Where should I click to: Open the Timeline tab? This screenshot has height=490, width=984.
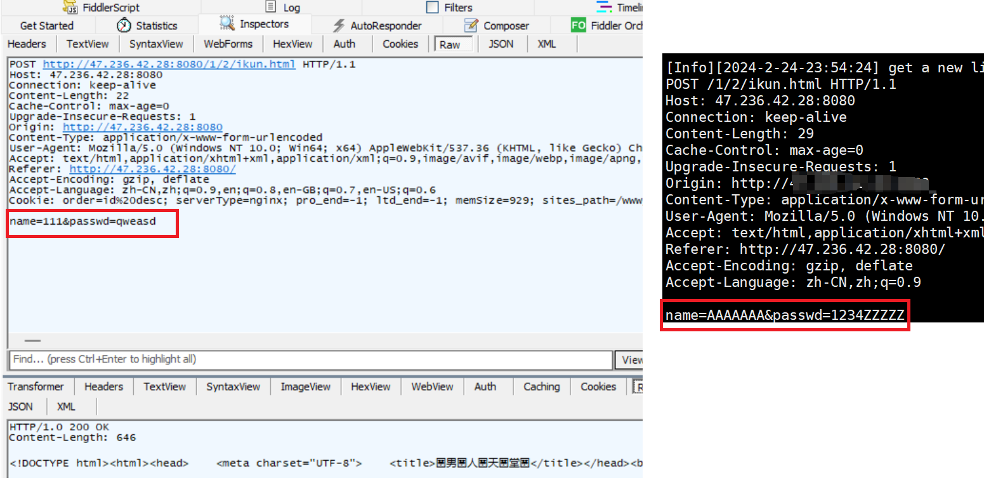619,8
